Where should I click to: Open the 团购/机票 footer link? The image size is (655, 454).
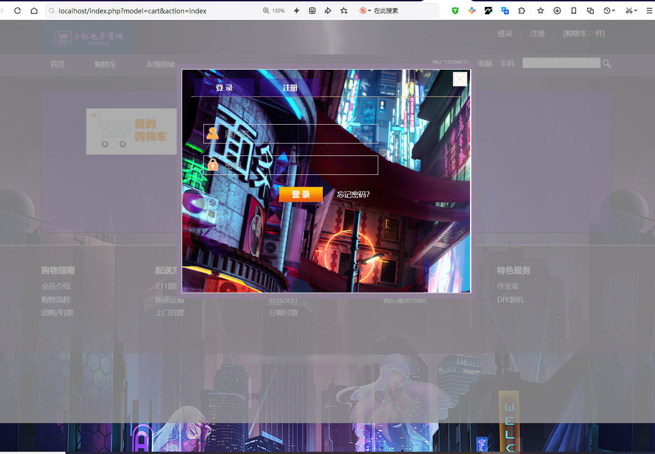57,313
